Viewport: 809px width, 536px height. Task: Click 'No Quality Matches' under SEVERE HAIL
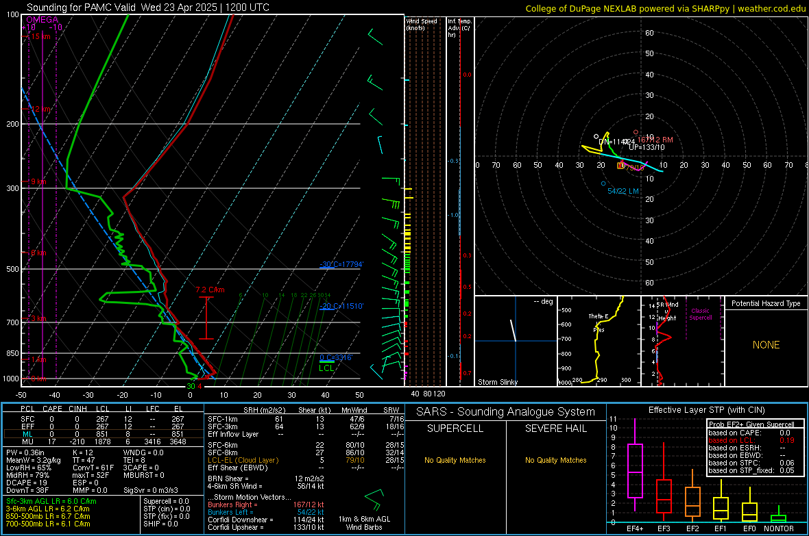click(x=555, y=460)
